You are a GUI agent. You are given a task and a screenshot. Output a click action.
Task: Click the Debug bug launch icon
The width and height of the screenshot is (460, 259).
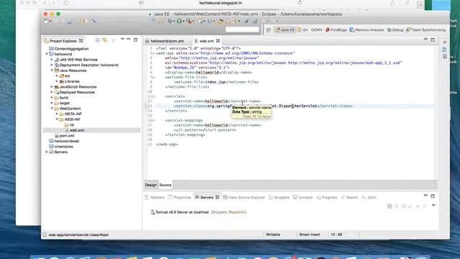[170, 21]
